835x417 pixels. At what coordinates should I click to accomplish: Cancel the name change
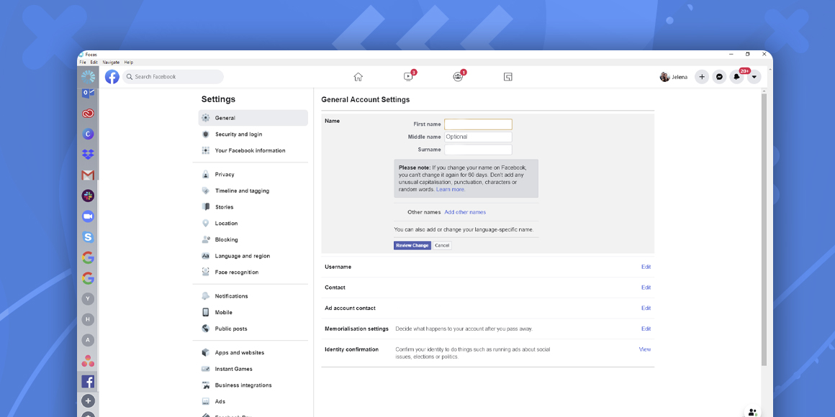[x=442, y=246]
